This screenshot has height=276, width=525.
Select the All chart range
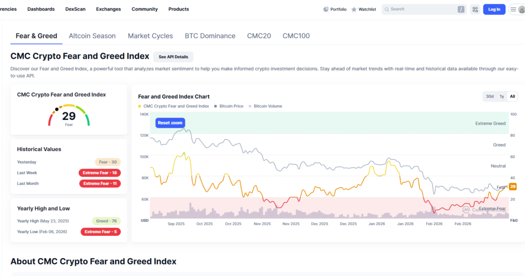[512, 96]
